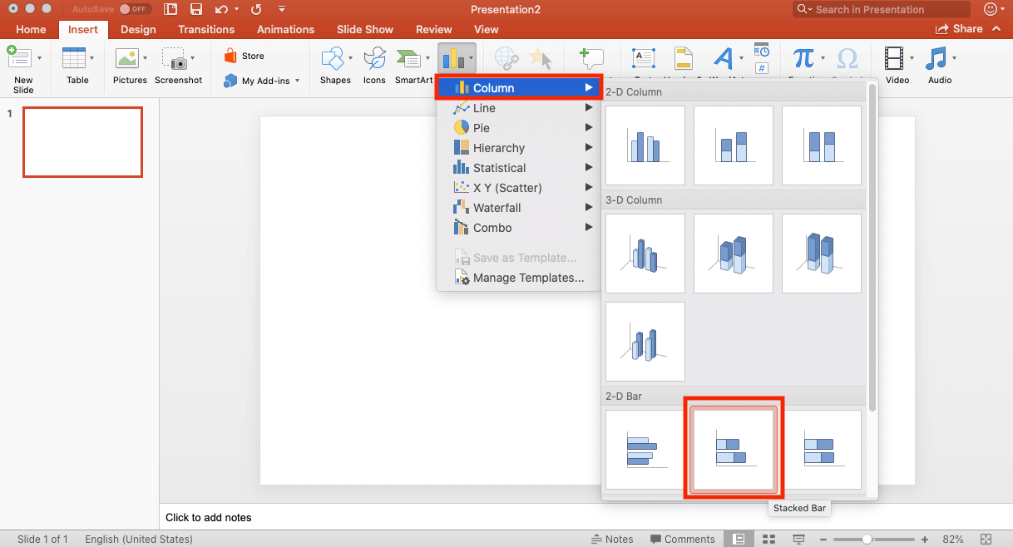Screen dimensions: 1013x547
Task: Click the 82% zoom level
Action: coord(953,539)
